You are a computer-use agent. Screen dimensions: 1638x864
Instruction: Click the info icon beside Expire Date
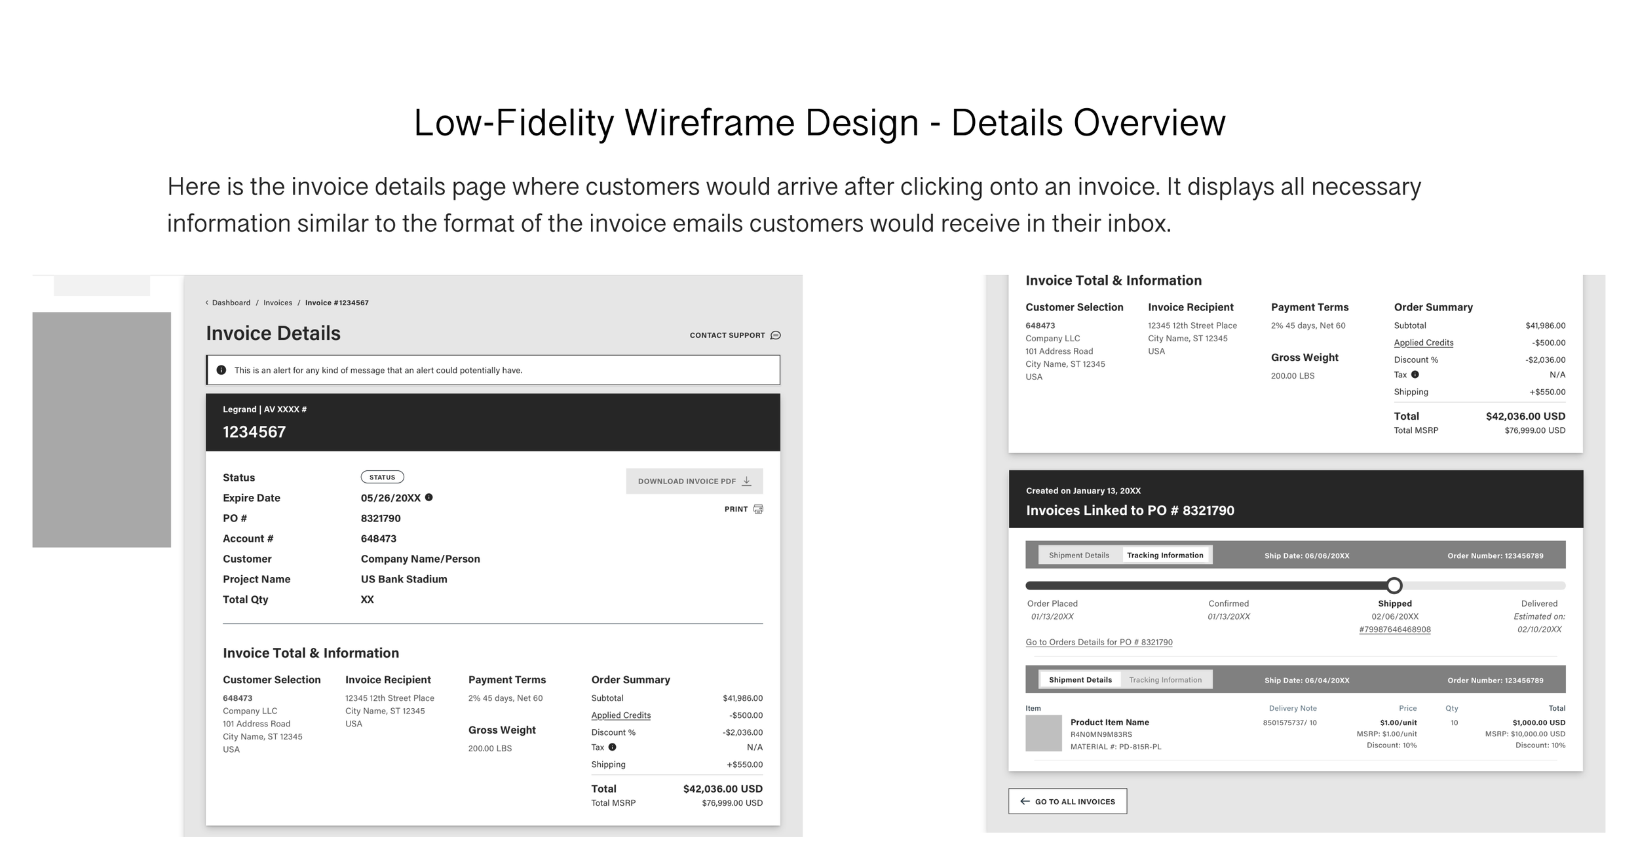[429, 497]
